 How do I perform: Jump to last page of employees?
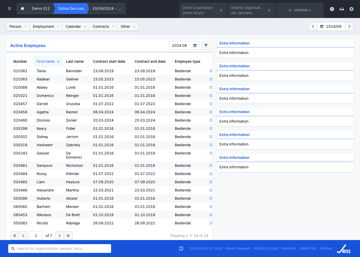(x=68, y=236)
